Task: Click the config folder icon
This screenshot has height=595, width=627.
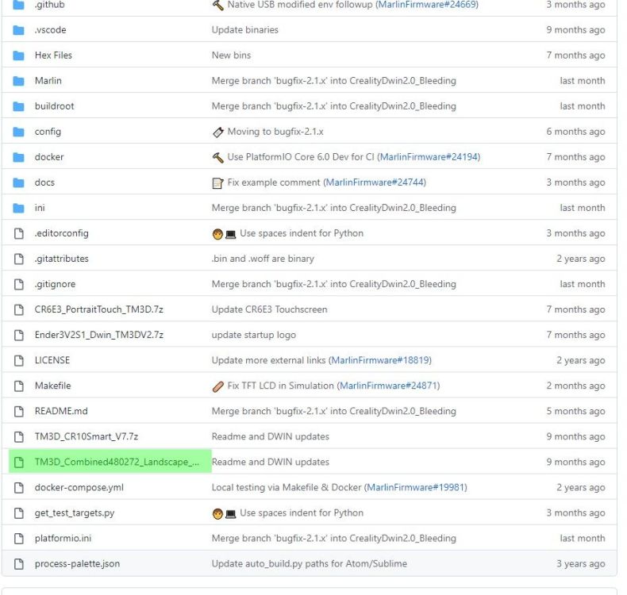Action: 18,132
